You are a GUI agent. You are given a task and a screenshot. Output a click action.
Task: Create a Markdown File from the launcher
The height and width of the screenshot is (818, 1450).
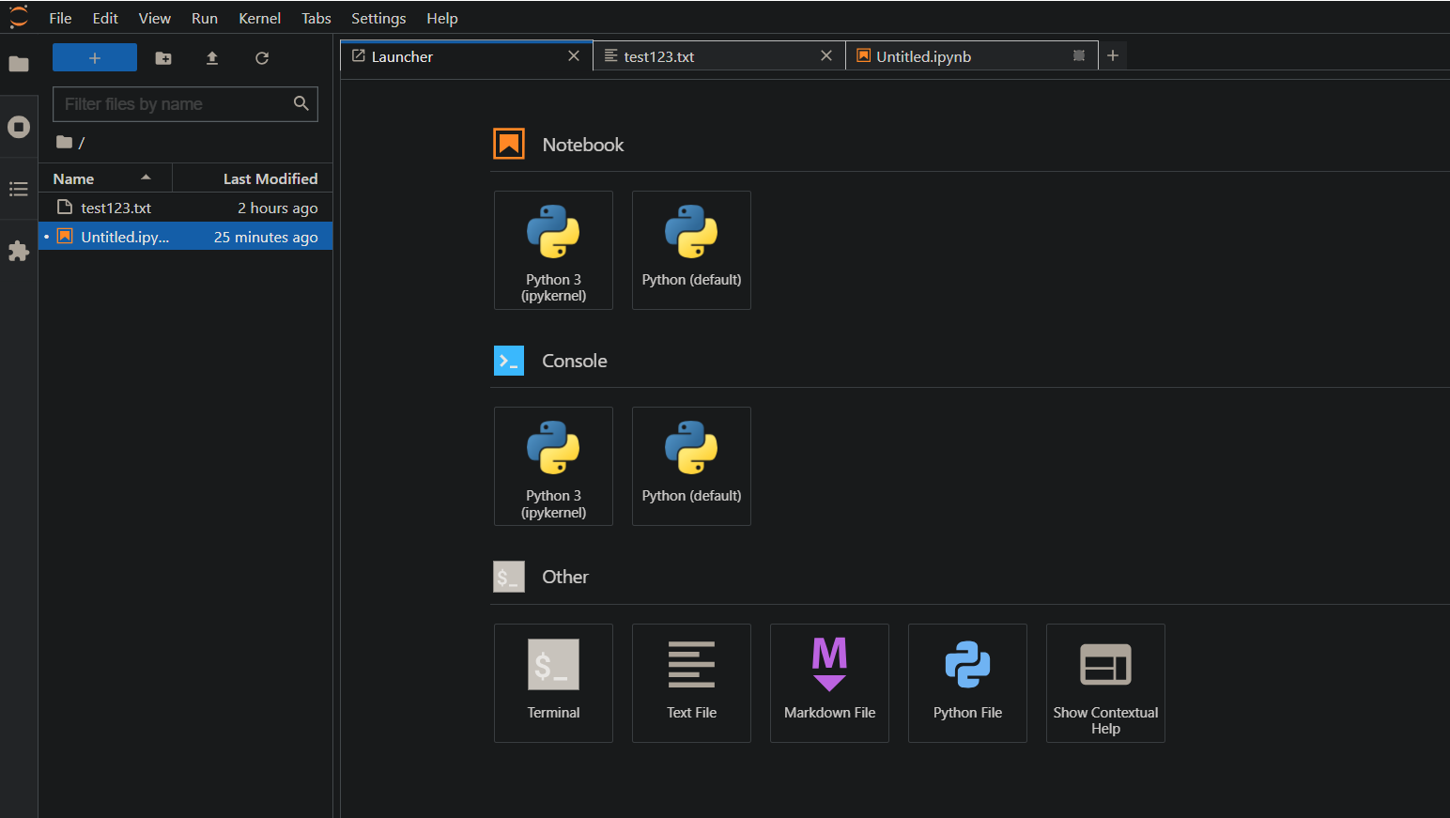click(829, 683)
